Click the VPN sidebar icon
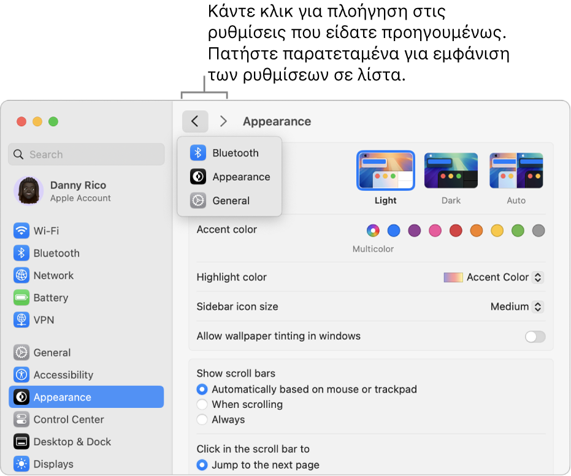The image size is (571, 476). (x=21, y=320)
